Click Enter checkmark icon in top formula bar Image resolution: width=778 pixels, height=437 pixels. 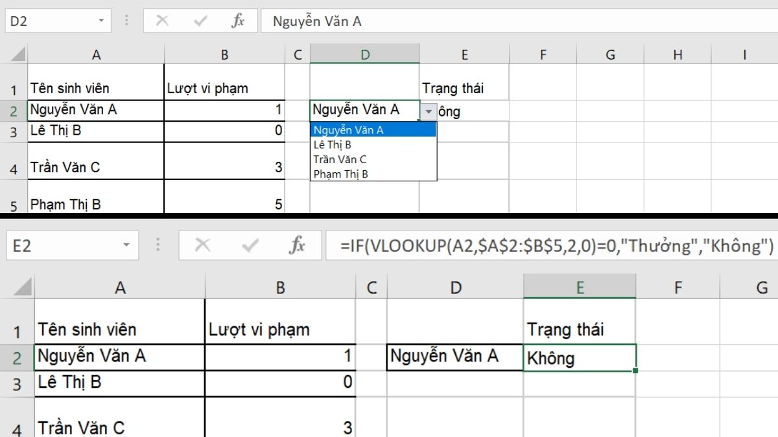[200, 21]
